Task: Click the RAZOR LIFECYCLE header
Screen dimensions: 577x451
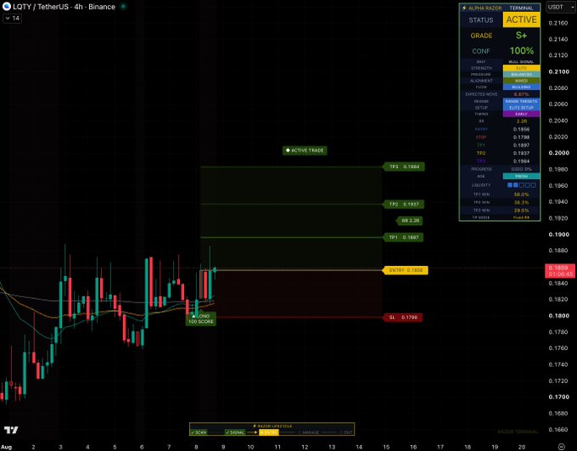Action: click(272, 426)
